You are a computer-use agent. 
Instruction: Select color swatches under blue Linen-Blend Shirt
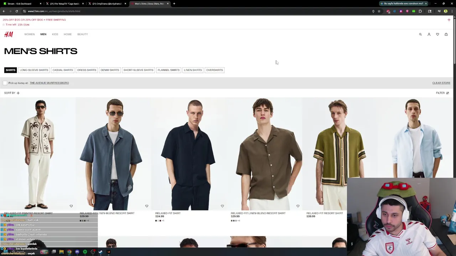pyautogui.click(x=84, y=221)
